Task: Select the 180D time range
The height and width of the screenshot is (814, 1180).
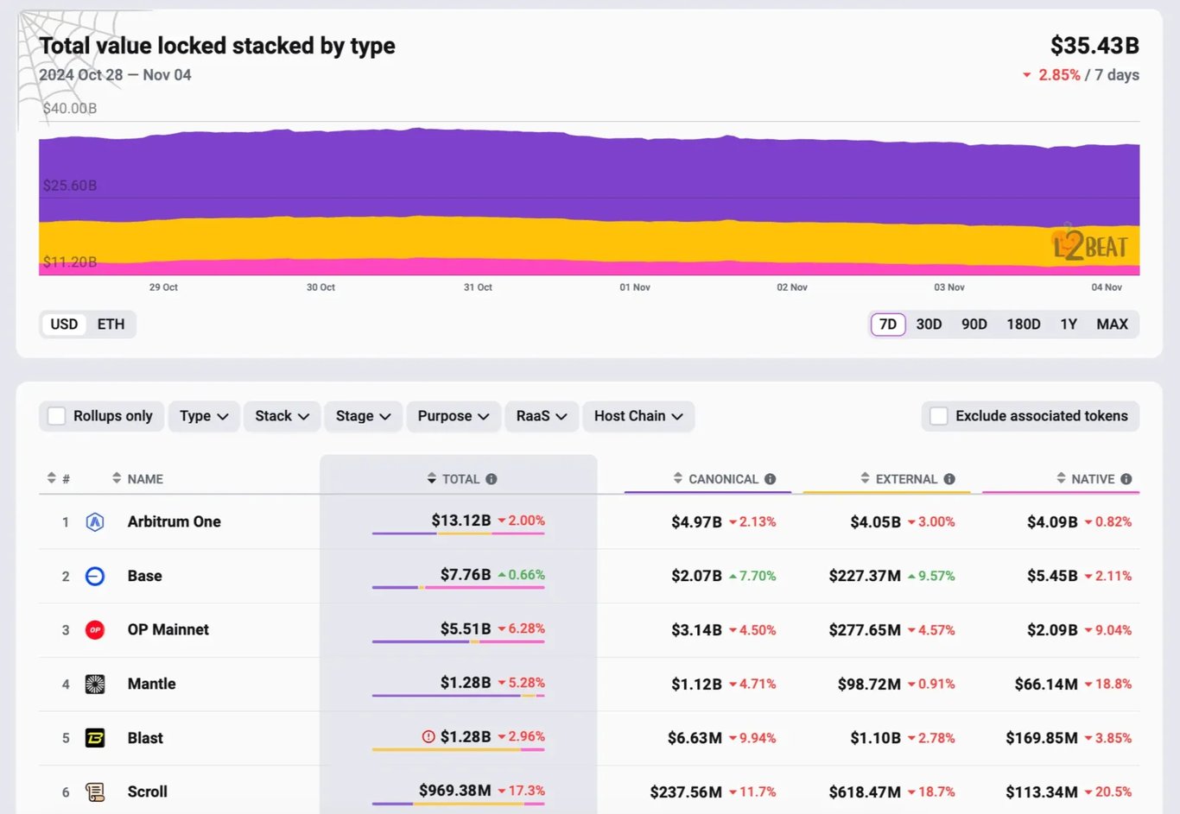Action: (x=1024, y=325)
